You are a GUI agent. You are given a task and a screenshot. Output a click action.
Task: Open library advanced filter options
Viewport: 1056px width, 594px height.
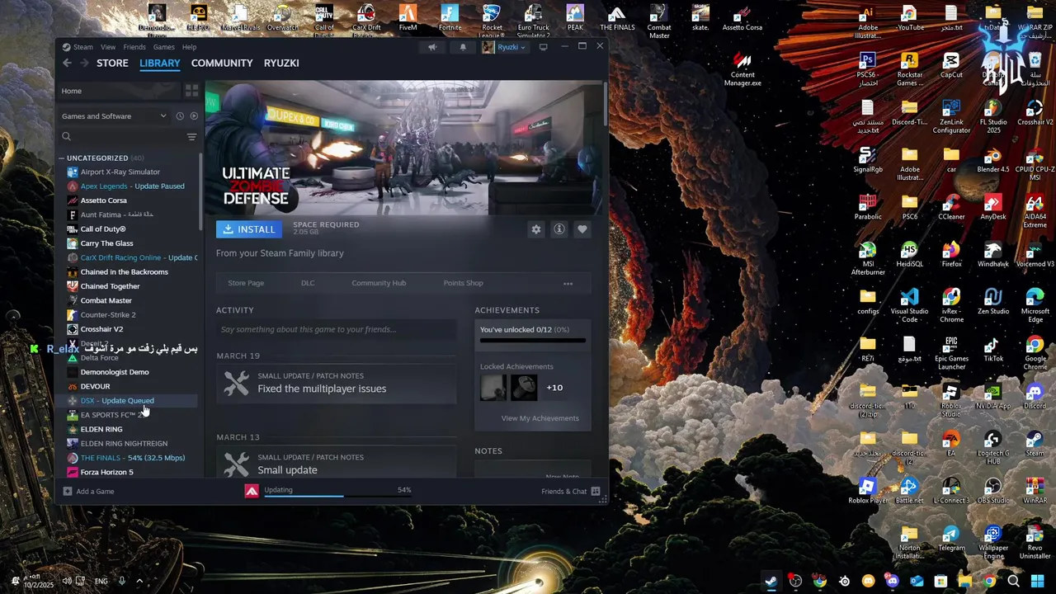(x=191, y=137)
